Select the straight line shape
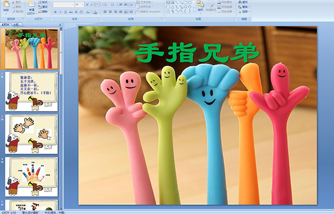The width and height of the screenshot is (334, 214). [x=177, y=2]
